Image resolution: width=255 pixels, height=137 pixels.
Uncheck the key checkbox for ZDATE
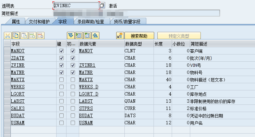pyautogui.click(x=61, y=58)
